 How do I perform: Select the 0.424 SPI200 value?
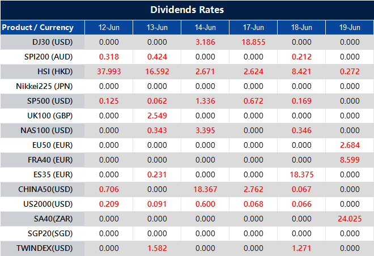[157, 57]
